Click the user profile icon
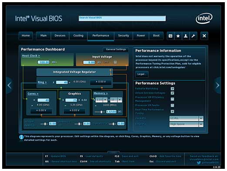The width and height of the screenshot is (227, 171). pyautogui.click(x=186, y=36)
